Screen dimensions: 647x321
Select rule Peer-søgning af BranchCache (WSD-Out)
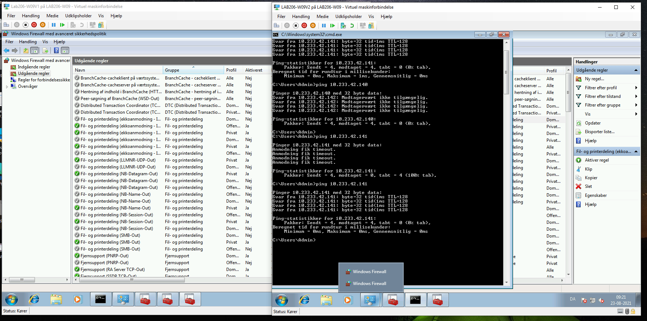pyautogui.click(x=120, y=99)
